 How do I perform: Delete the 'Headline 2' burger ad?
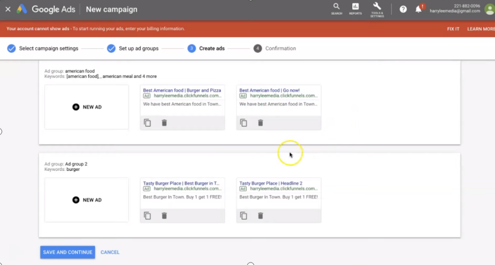point(260,216)
